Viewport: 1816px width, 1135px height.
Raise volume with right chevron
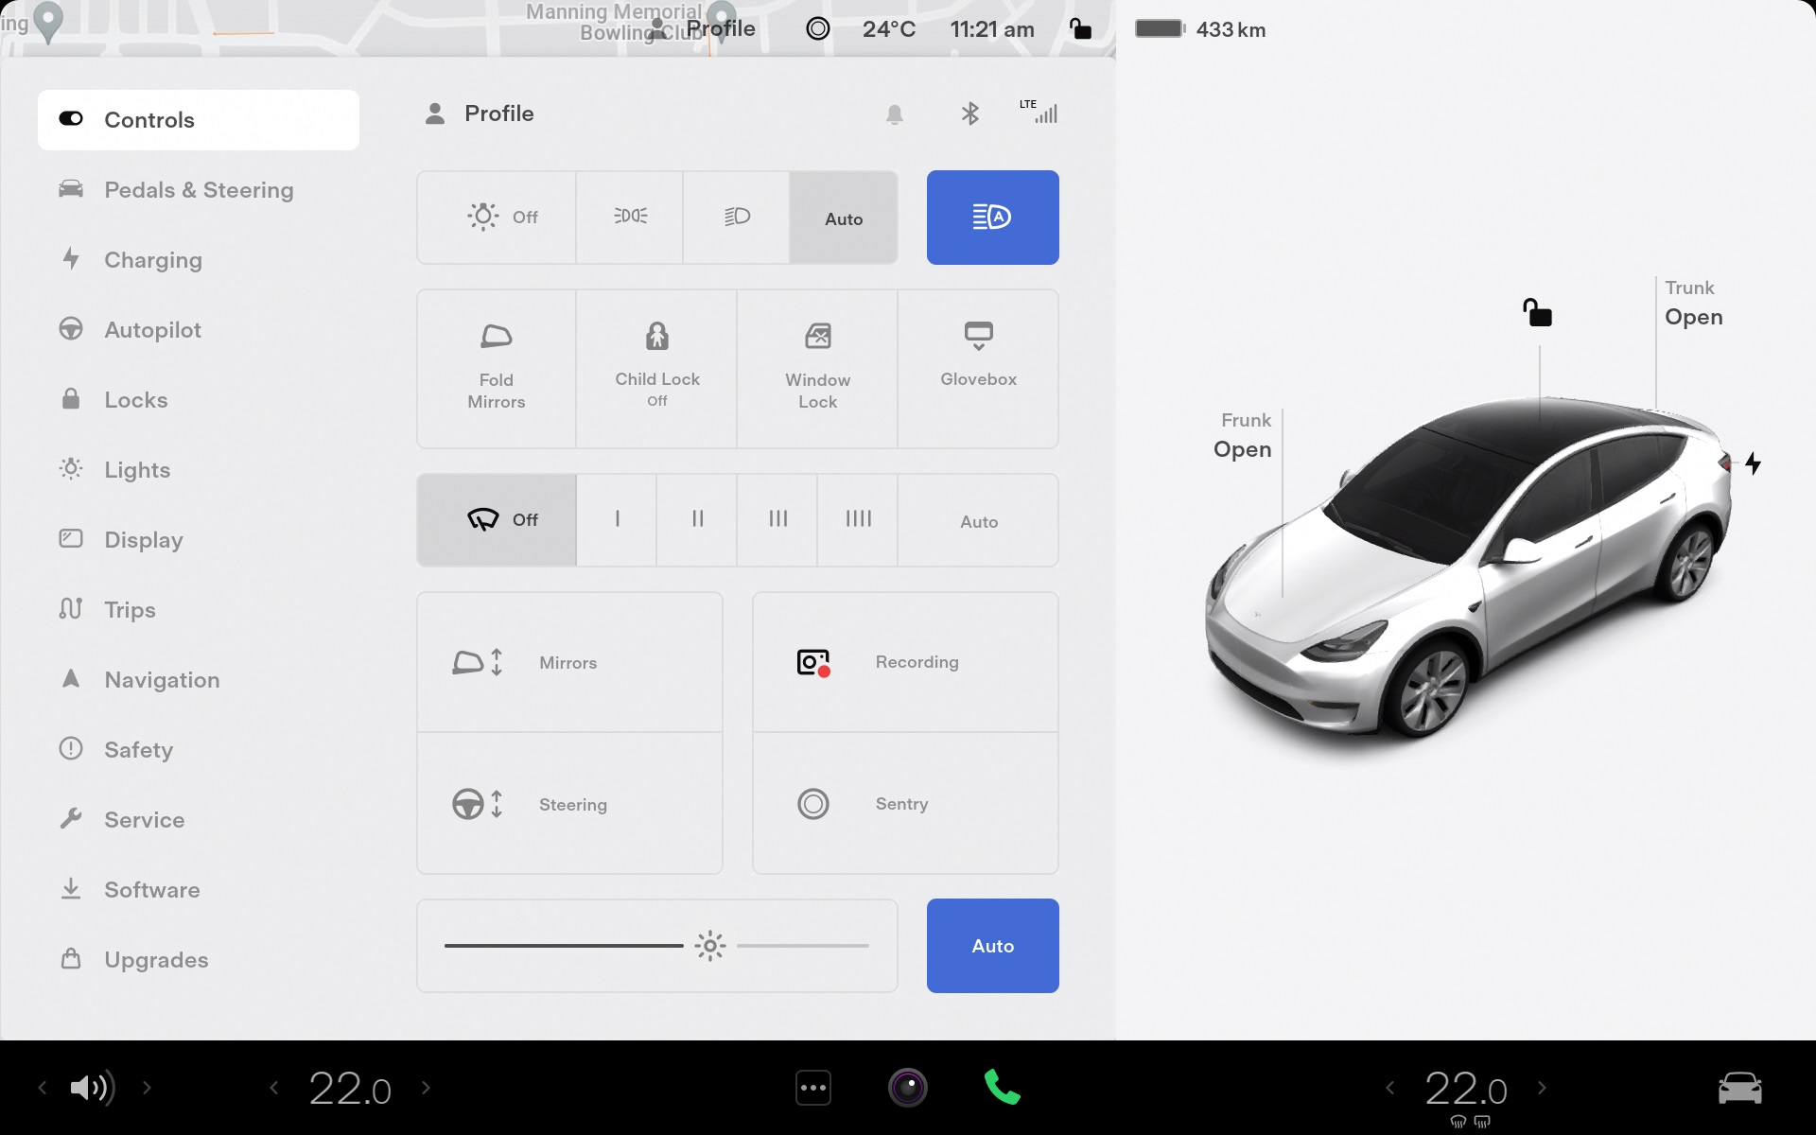(x=147, y=1088)
